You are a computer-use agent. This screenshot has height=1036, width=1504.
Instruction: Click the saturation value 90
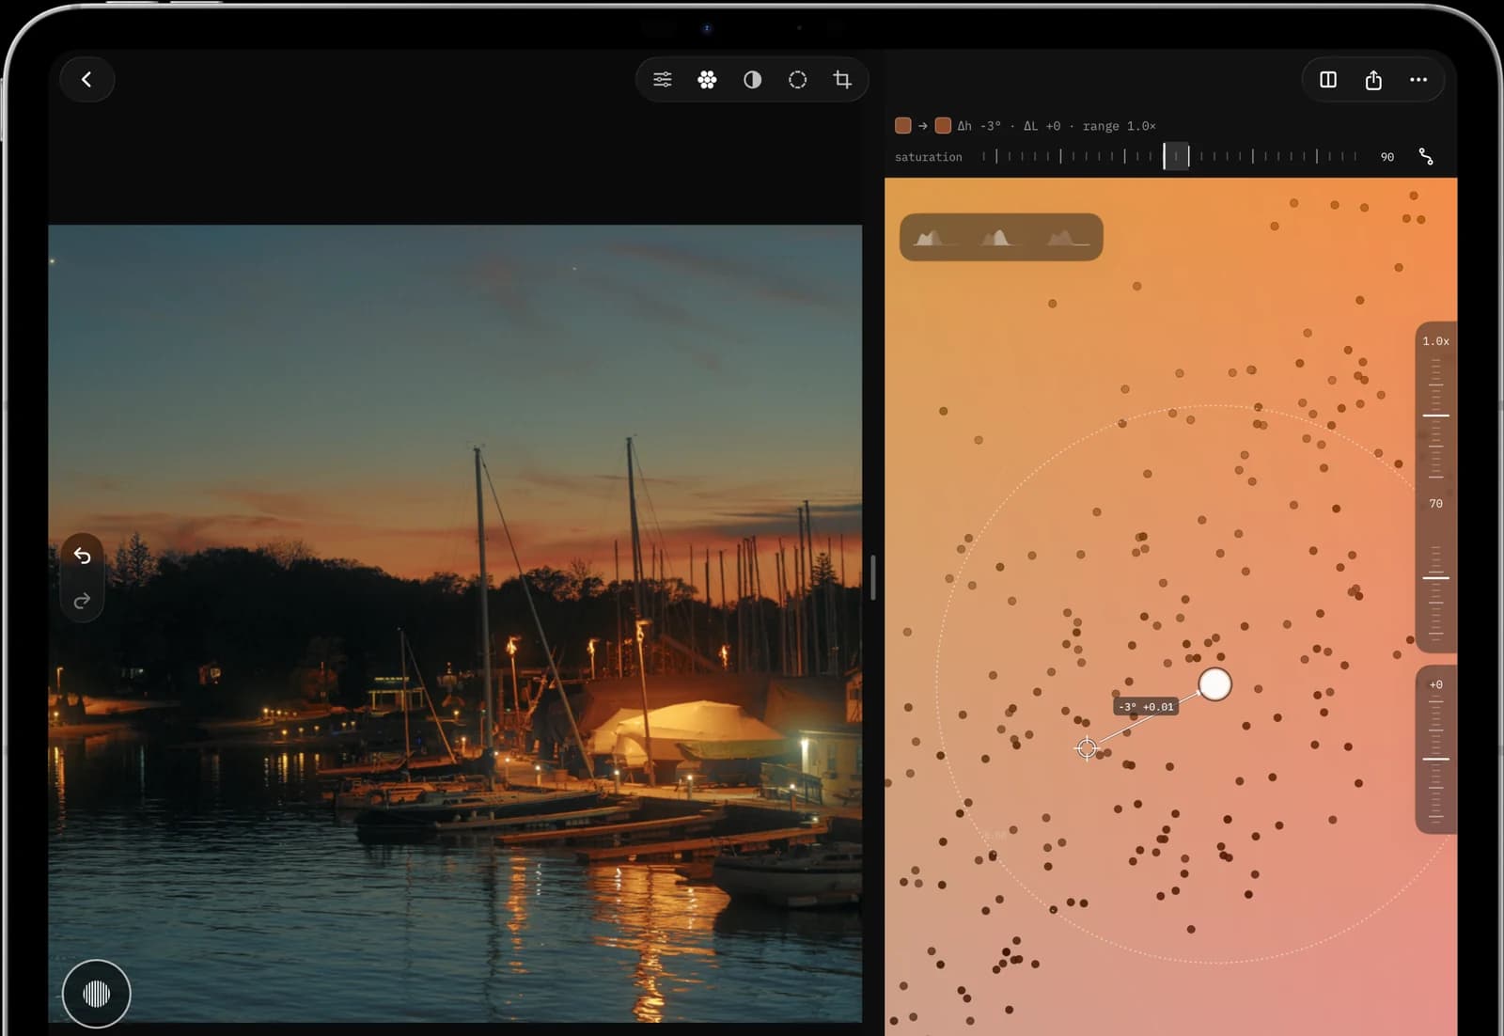1387,157
